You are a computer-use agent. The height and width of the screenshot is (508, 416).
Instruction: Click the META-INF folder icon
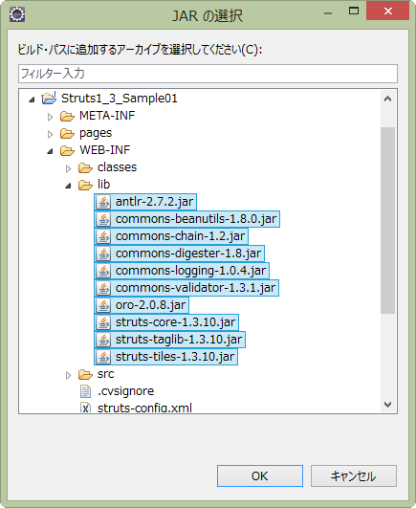(67, 116)
